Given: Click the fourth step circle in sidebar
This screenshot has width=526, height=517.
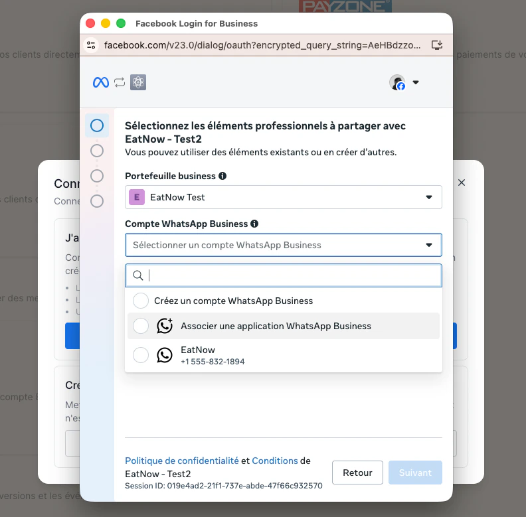Looking at the screenshot, I should pos(97,201).
